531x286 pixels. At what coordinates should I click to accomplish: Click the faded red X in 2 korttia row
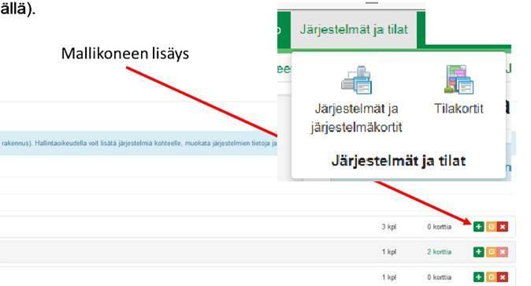[503, 252]
